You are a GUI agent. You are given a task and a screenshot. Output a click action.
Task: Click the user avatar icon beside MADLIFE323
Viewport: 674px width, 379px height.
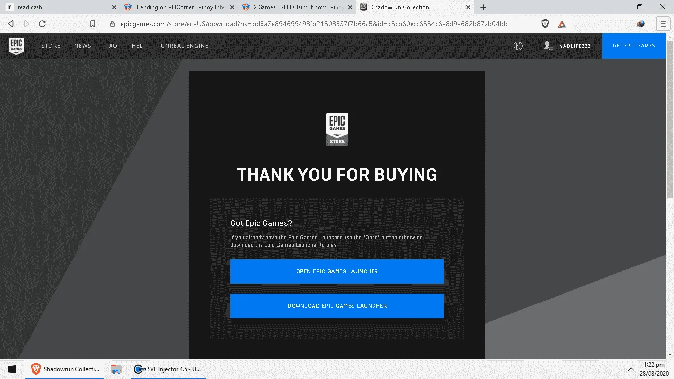click(x=547, y=45)
